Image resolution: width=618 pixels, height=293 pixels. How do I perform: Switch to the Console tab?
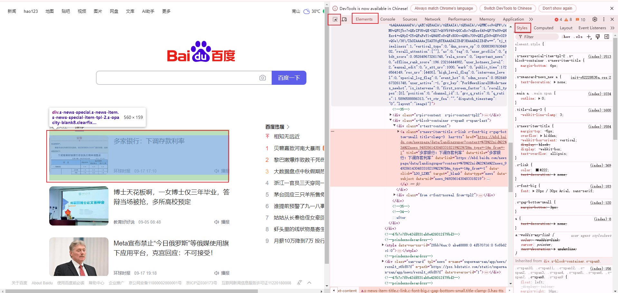click(x=388, y=19)
